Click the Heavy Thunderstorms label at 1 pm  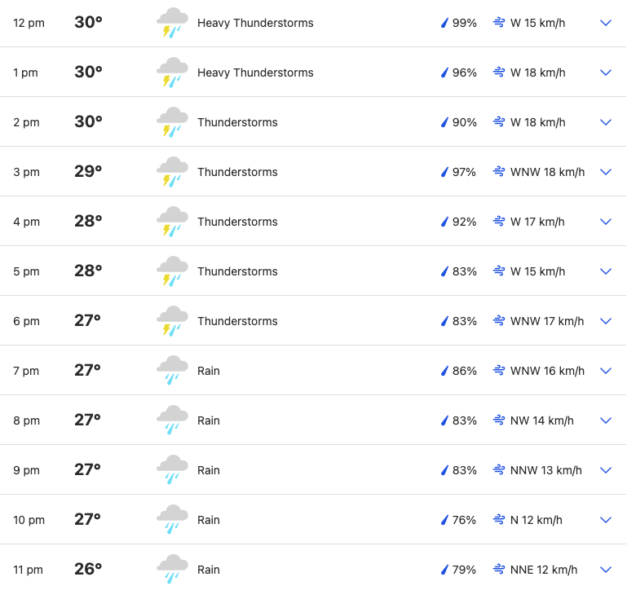pos(255,73)
